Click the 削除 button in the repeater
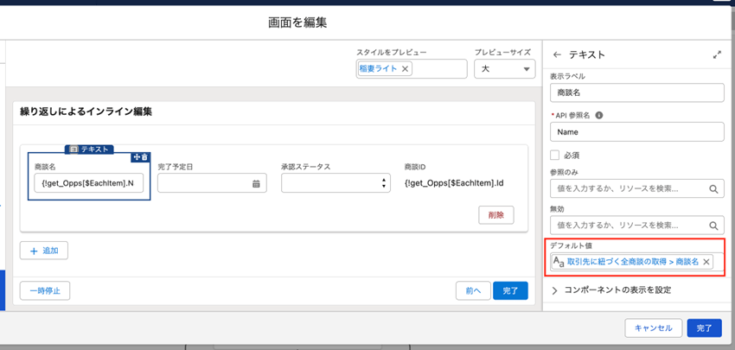735x350 pixels. (496, 214)
